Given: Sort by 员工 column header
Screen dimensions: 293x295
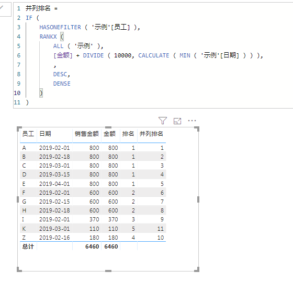Looking at the screenshot, I should [28, 134].
